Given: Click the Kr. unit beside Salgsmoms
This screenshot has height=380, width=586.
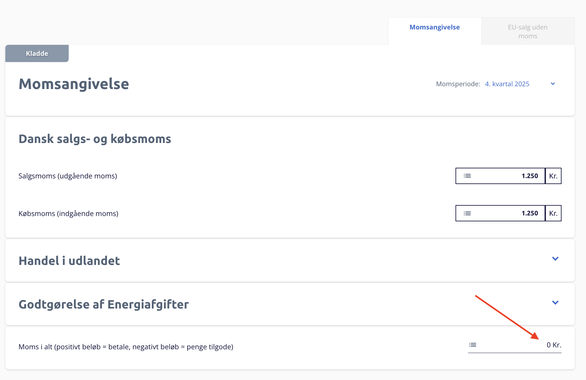Looking at the screenshot, I should (x=553, y=176).
